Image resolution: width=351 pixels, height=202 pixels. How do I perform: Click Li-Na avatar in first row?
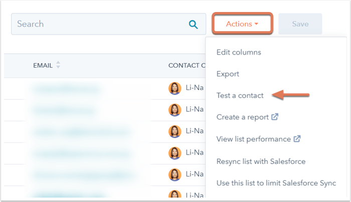click(x=174, y=88)
